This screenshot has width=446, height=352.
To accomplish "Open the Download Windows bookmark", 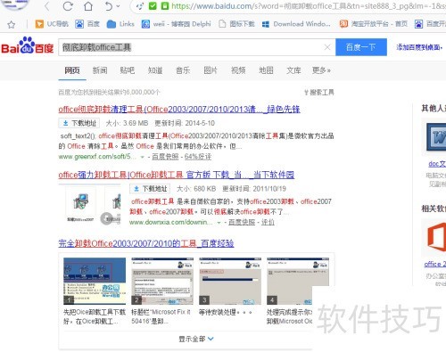I will pos(296,24).
